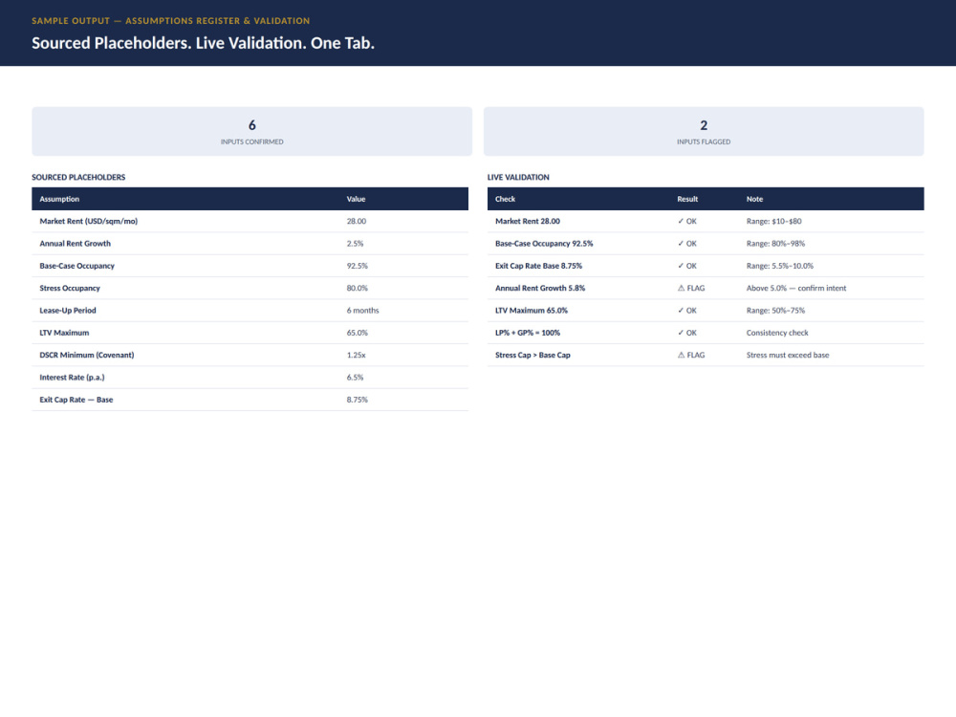This screenshot has width=956, height=717.
Task: Click the value '80.0%' for Stress Occupancy
Action: pos(358,289)
